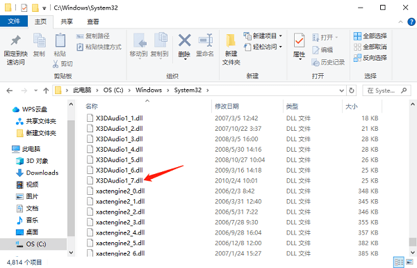Click the OS (C:) breadcrumb segment
Image resolution: width=417 pixels, height=268 pixels.
pyautogui.click(x=113, y=90)
